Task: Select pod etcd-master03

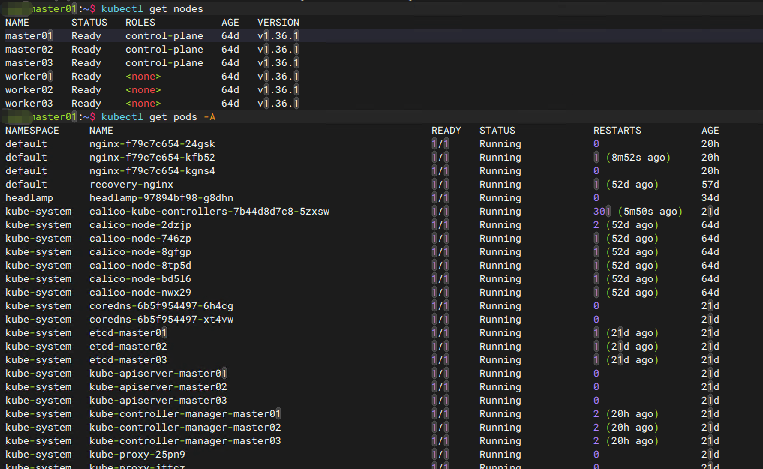Action: coord(128,360)
